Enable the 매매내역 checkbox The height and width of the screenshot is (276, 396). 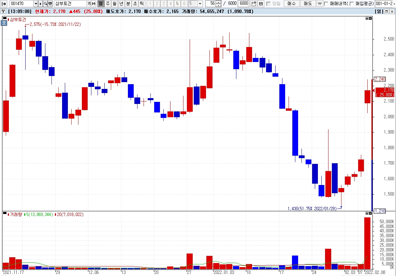(326, 3)
